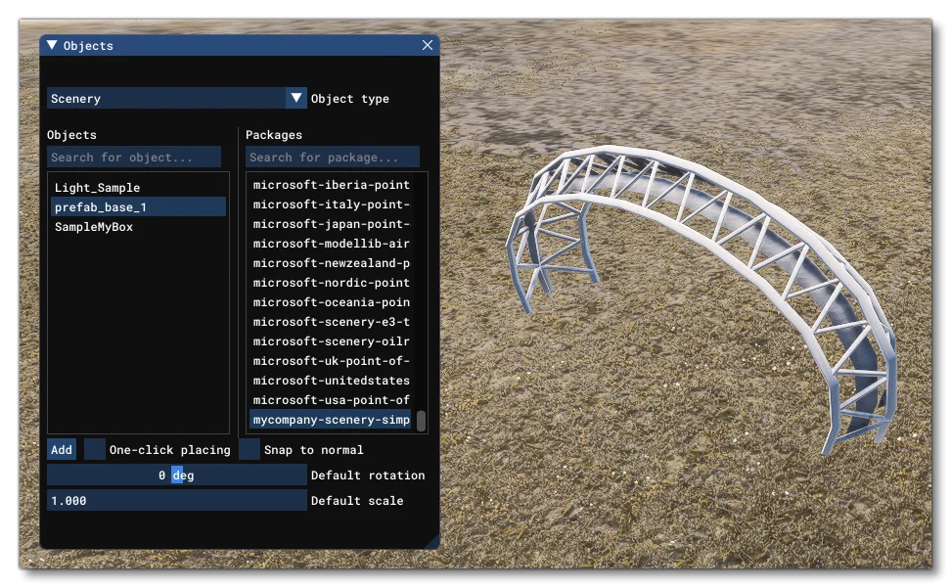Select the microsoft-scenery-e3 package
951x588 pixels.
(x=331, y=322)
